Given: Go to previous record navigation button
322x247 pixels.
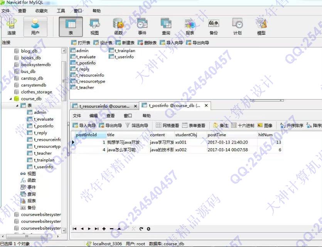Looking at the screenshot, I should point(82,229).
